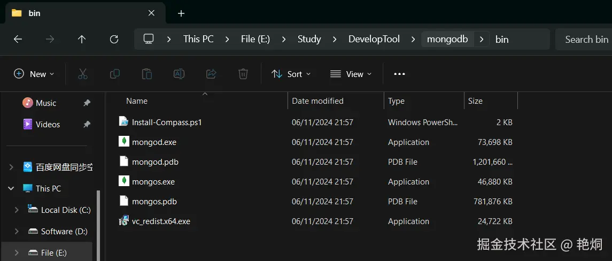Image resolution: width=612 pixels, height=261 pixels.
Task: Click the Rename icon in toolbar
Action: click(179, 74)
